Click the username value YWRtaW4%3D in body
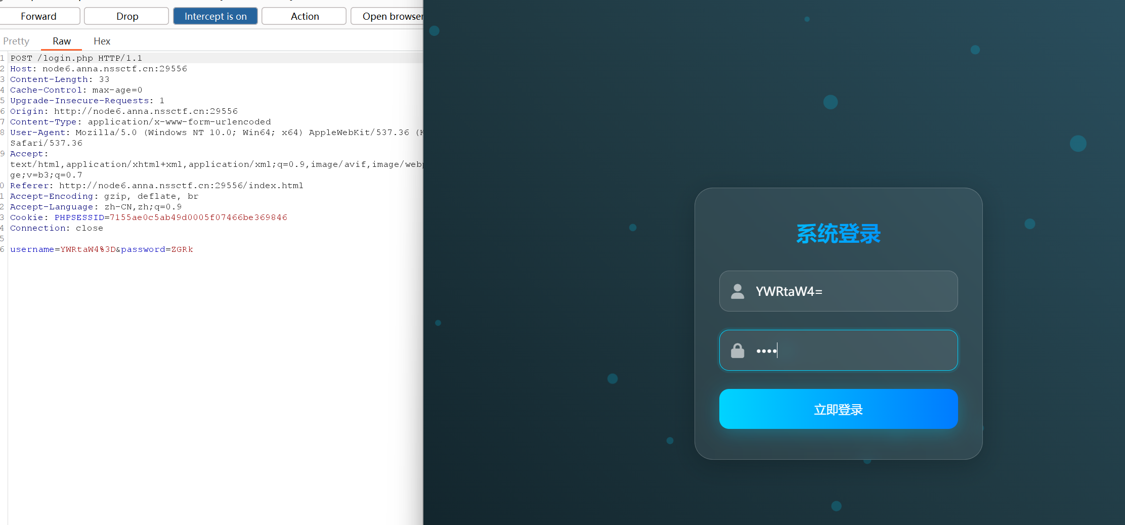The image size is (1125, 525). [x=88, y=249]
